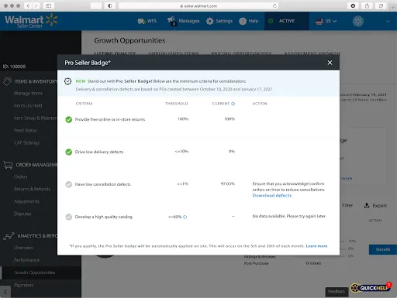Open WFS truck icon
Screen dimensions: 397x298
tap(142, 21)
